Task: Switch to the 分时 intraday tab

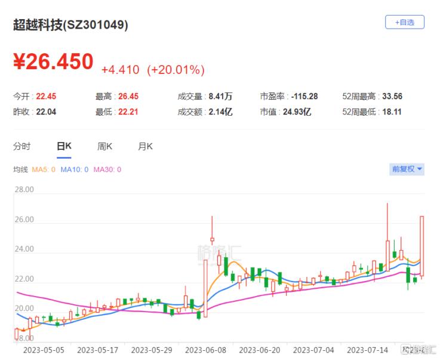Action: (x=21, y=146)
